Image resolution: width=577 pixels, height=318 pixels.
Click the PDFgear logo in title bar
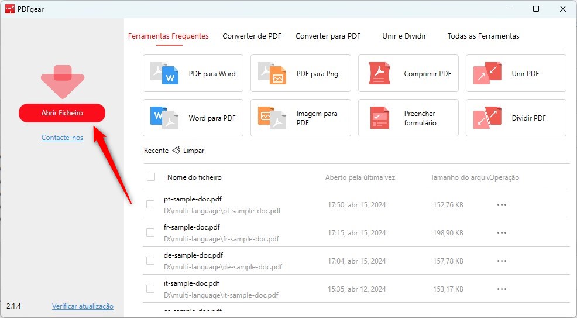tap(10, 9)
